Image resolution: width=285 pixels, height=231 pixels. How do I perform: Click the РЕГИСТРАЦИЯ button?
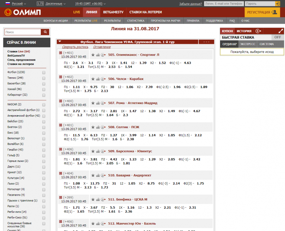click(262, 12)
